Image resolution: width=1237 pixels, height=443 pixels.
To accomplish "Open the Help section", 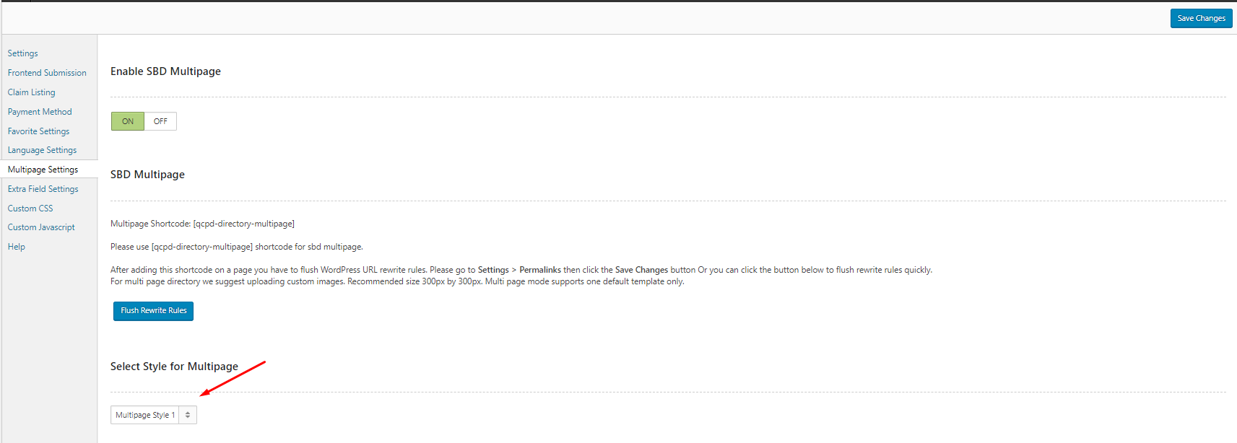I will [x=17, y=247].
